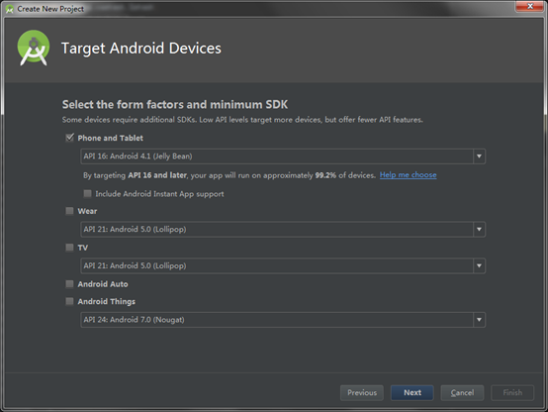Open the Help me choose link
The image size is (548, 412).
point(408,174)
